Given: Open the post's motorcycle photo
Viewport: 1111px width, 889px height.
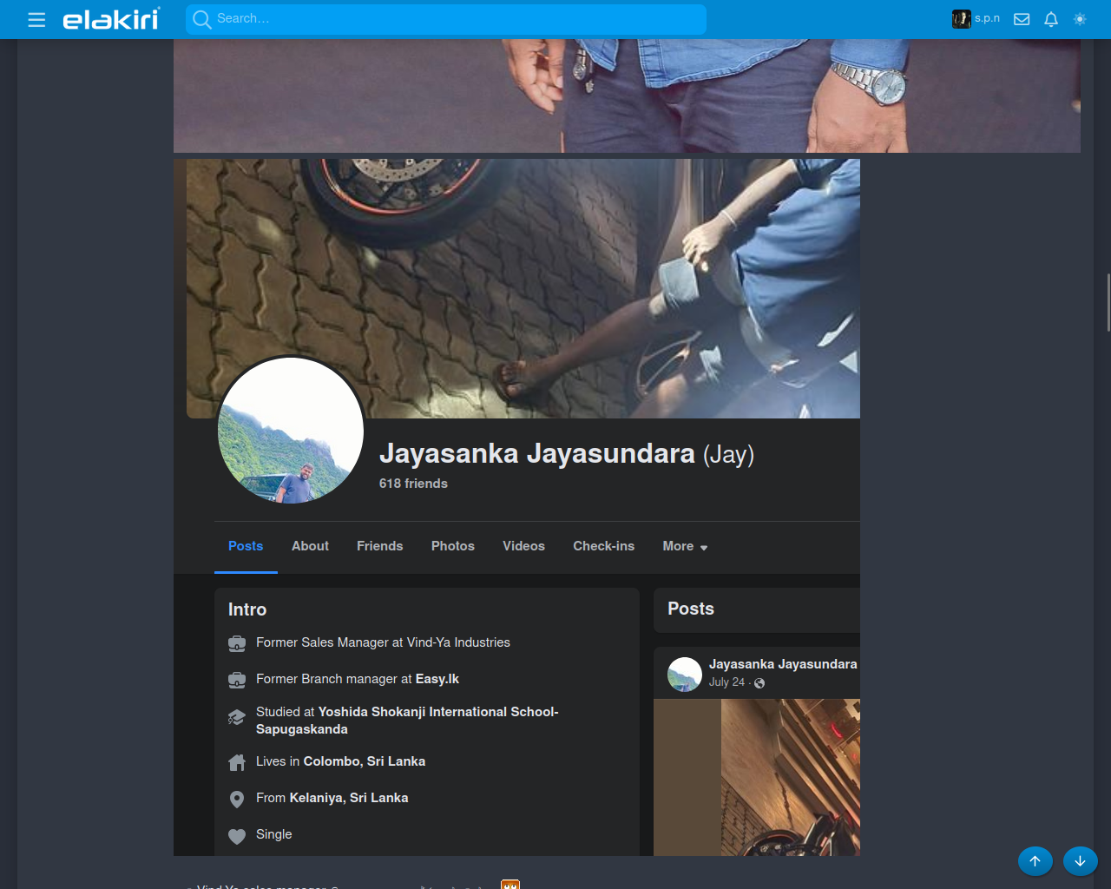Looking at the screenshot, I should [x=757, y=777].
